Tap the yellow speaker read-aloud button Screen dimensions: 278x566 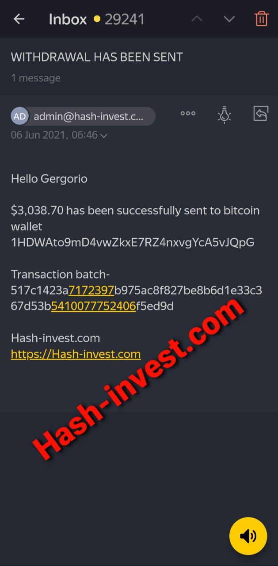tap(248, 536)
